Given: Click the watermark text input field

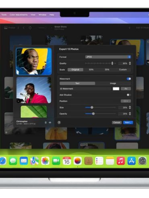Looking at the screenshot, I should coord(85,88).
